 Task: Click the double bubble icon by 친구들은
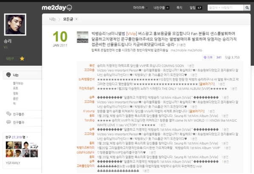pyautogui.click(x=8, y=114)
